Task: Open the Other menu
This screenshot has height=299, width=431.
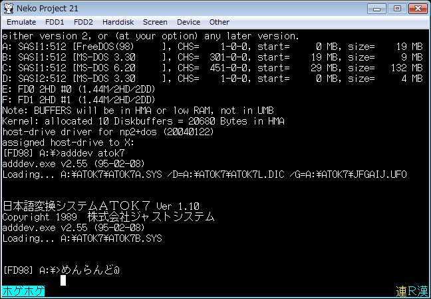Action: coord(219,22)
